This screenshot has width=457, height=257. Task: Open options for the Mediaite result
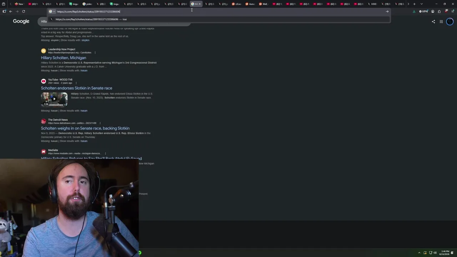point(105,153)
